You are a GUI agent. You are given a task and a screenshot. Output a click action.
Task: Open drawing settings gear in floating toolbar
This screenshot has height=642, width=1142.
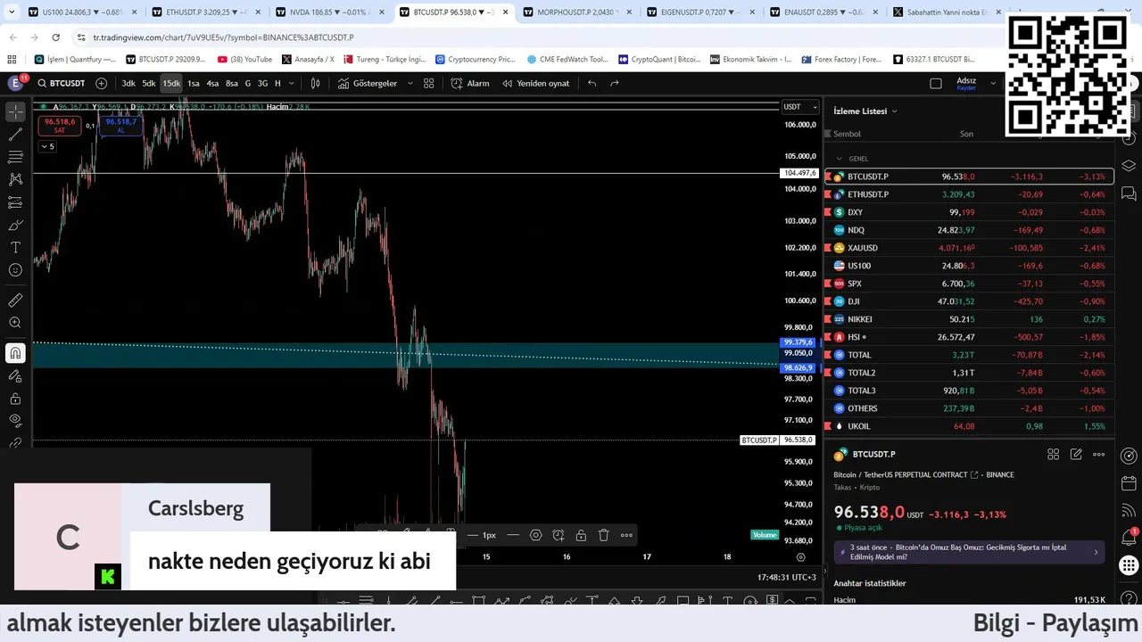pos(535,535)
